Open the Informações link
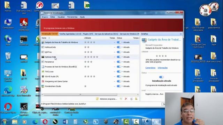This screenshot has height=125, width=223. [163, 68]
